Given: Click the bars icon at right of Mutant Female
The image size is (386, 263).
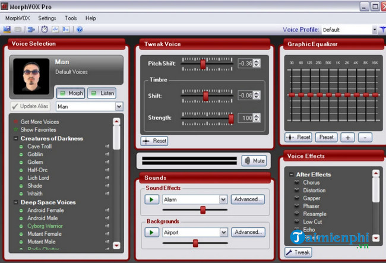Looking at the screenshot, I should coord(107,234).
